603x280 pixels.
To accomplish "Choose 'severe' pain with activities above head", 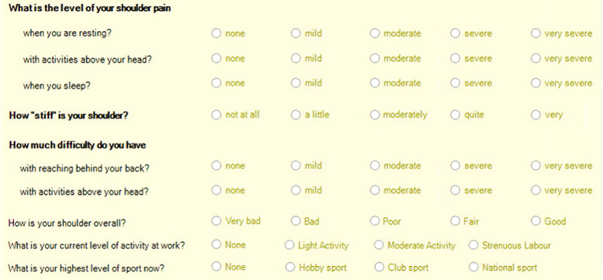I will pyautogui.click(x=455, y=58).
